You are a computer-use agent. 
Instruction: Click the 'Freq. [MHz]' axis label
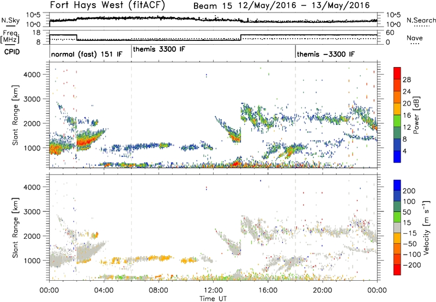point(10,37)
